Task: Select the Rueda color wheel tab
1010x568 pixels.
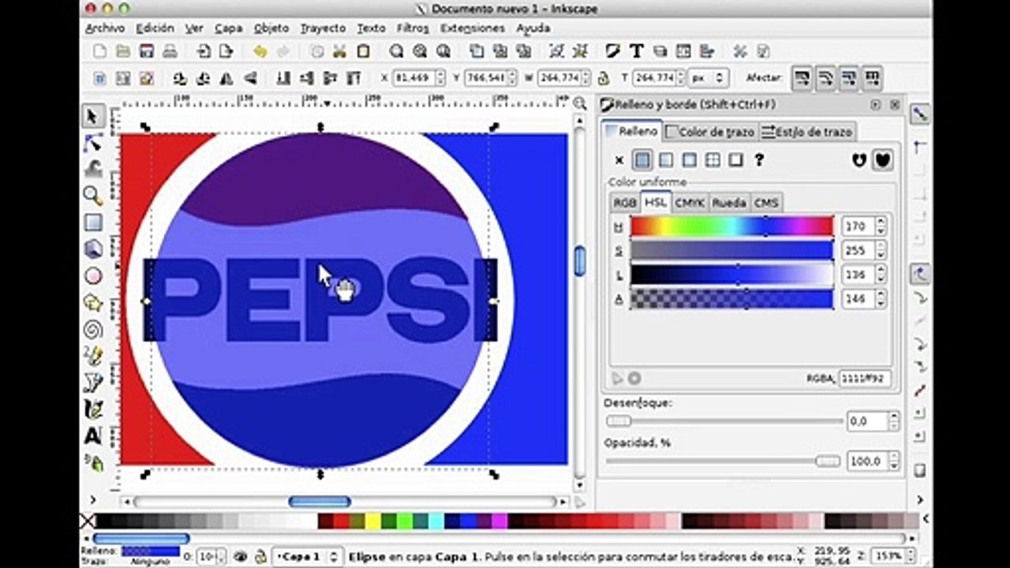Action: [x=729, y=203]
